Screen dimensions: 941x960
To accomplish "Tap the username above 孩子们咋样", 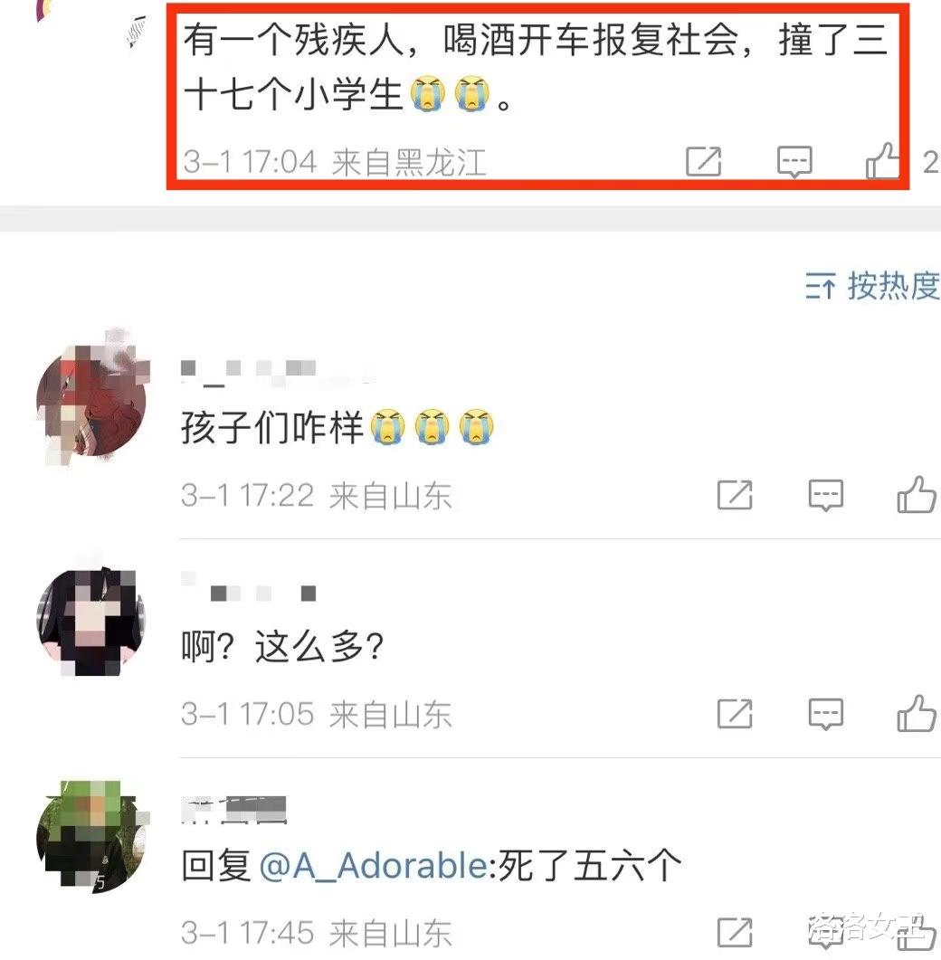I will (x=279, y=372).
